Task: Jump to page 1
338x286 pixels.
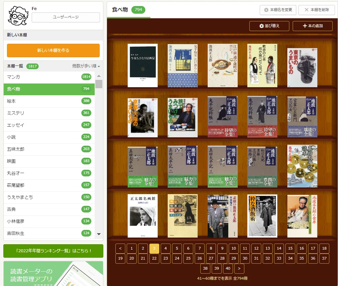Action: pyautogui.click(x=131, y=249)
